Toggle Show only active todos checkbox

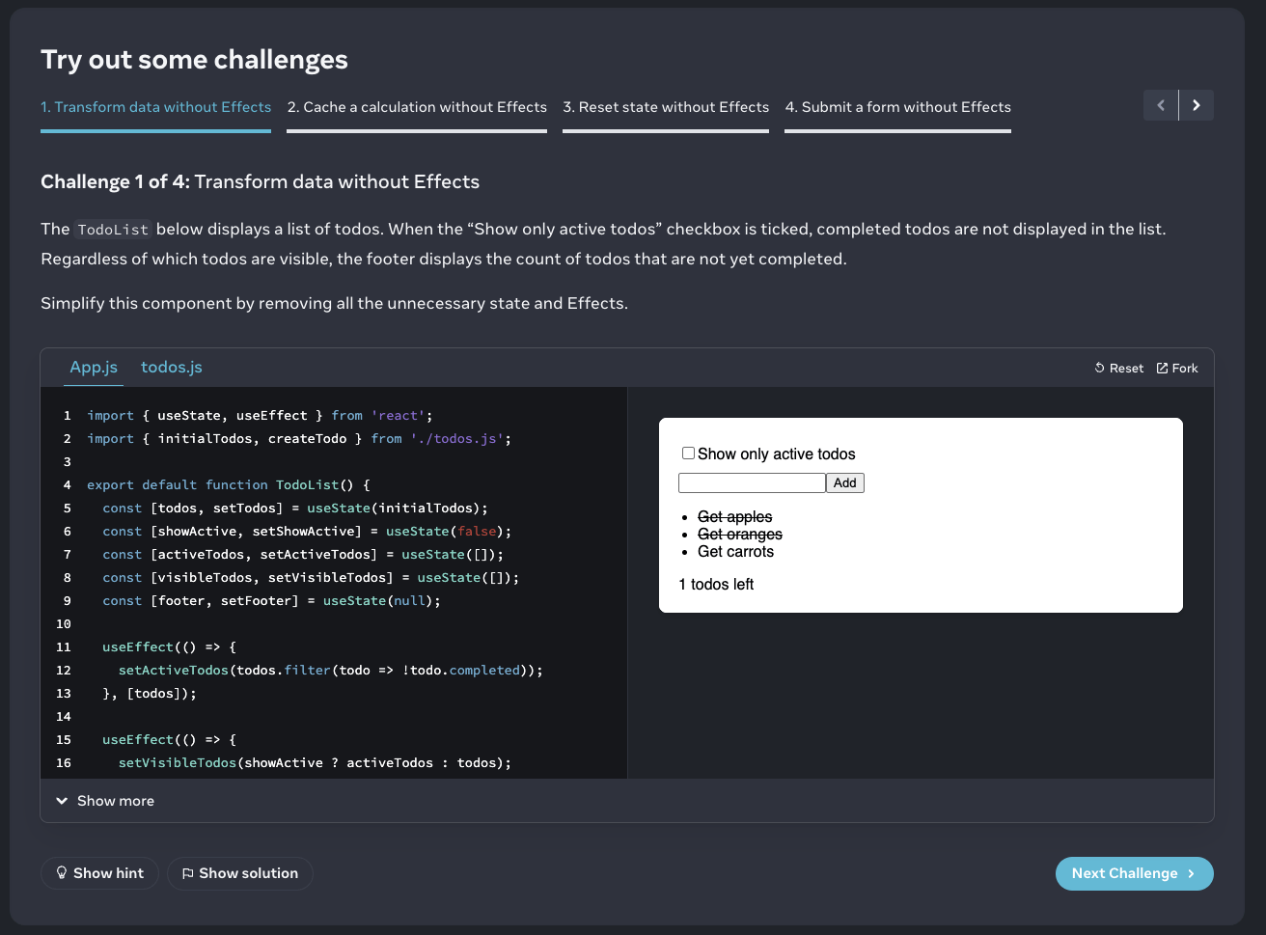[688, 453]
